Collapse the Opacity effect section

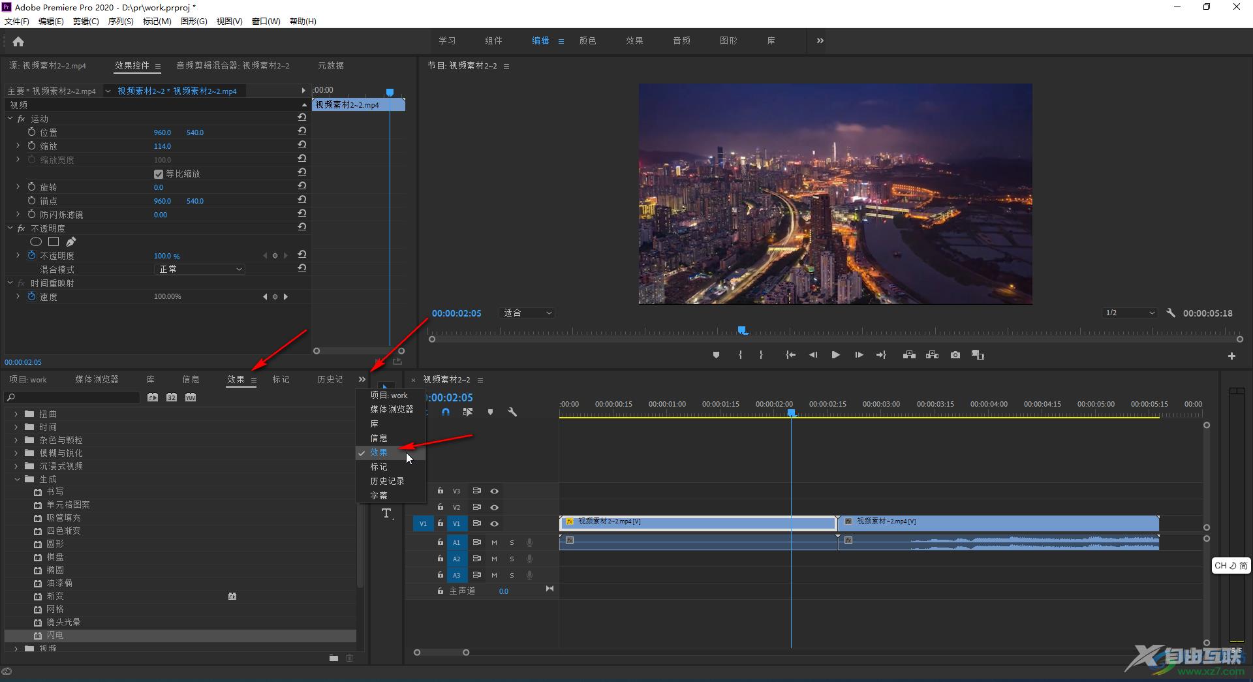pos(10,228)
